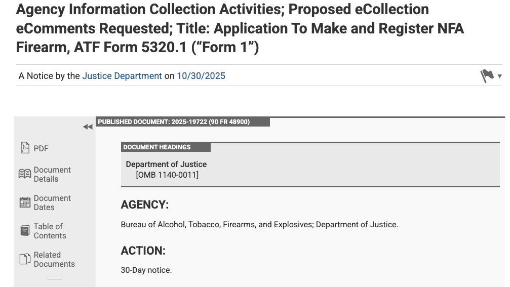Click the flag icon beside the notice line

point(487,76)
